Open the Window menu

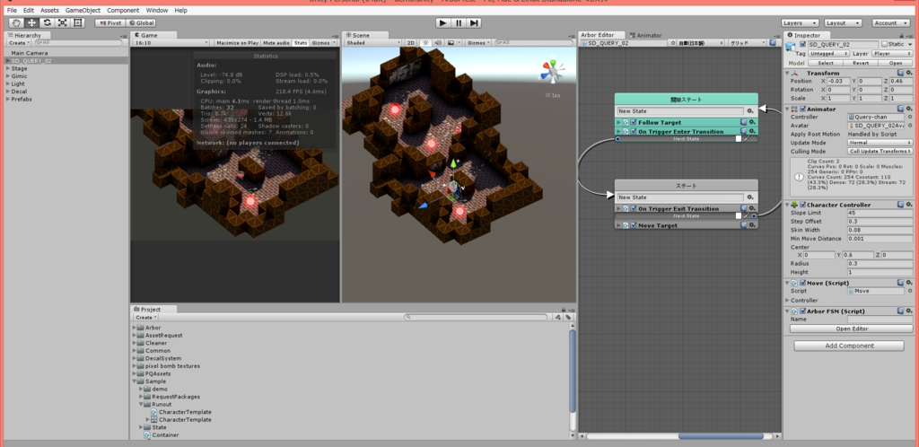156,11
